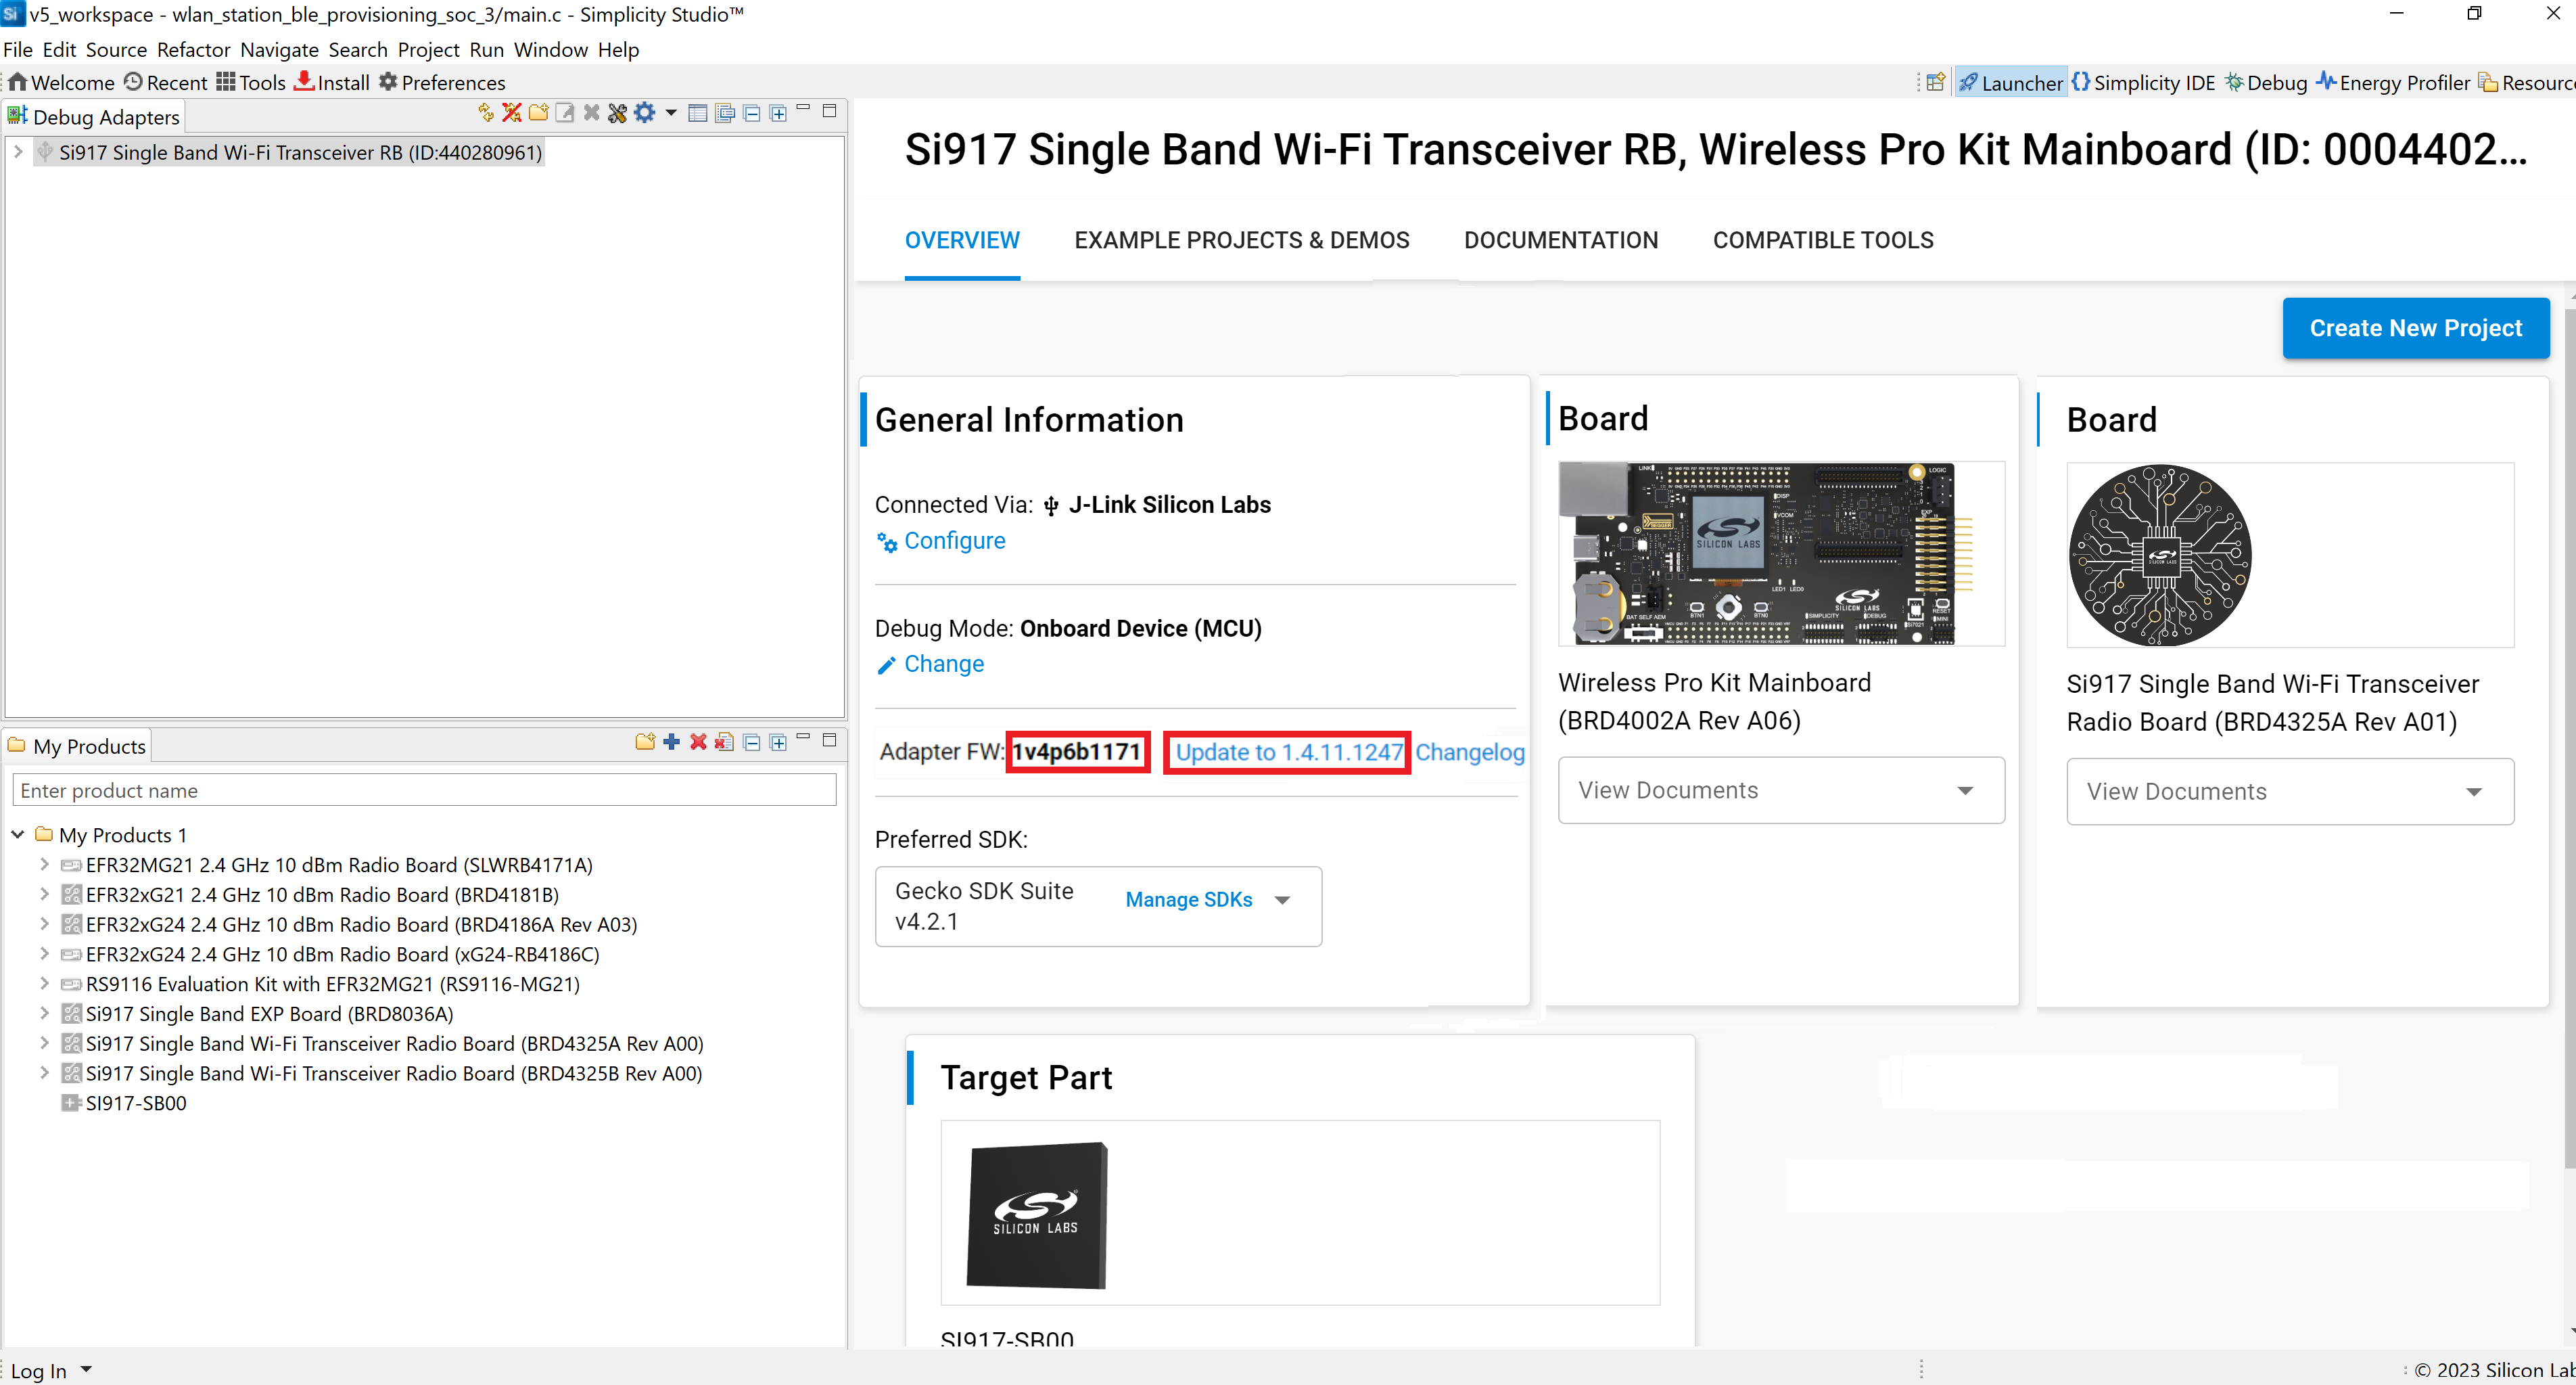The image size is (2576, 1385).
Task: Click the new folder icon in My Products
Action: pyautogui.click(x=645, y=742)
